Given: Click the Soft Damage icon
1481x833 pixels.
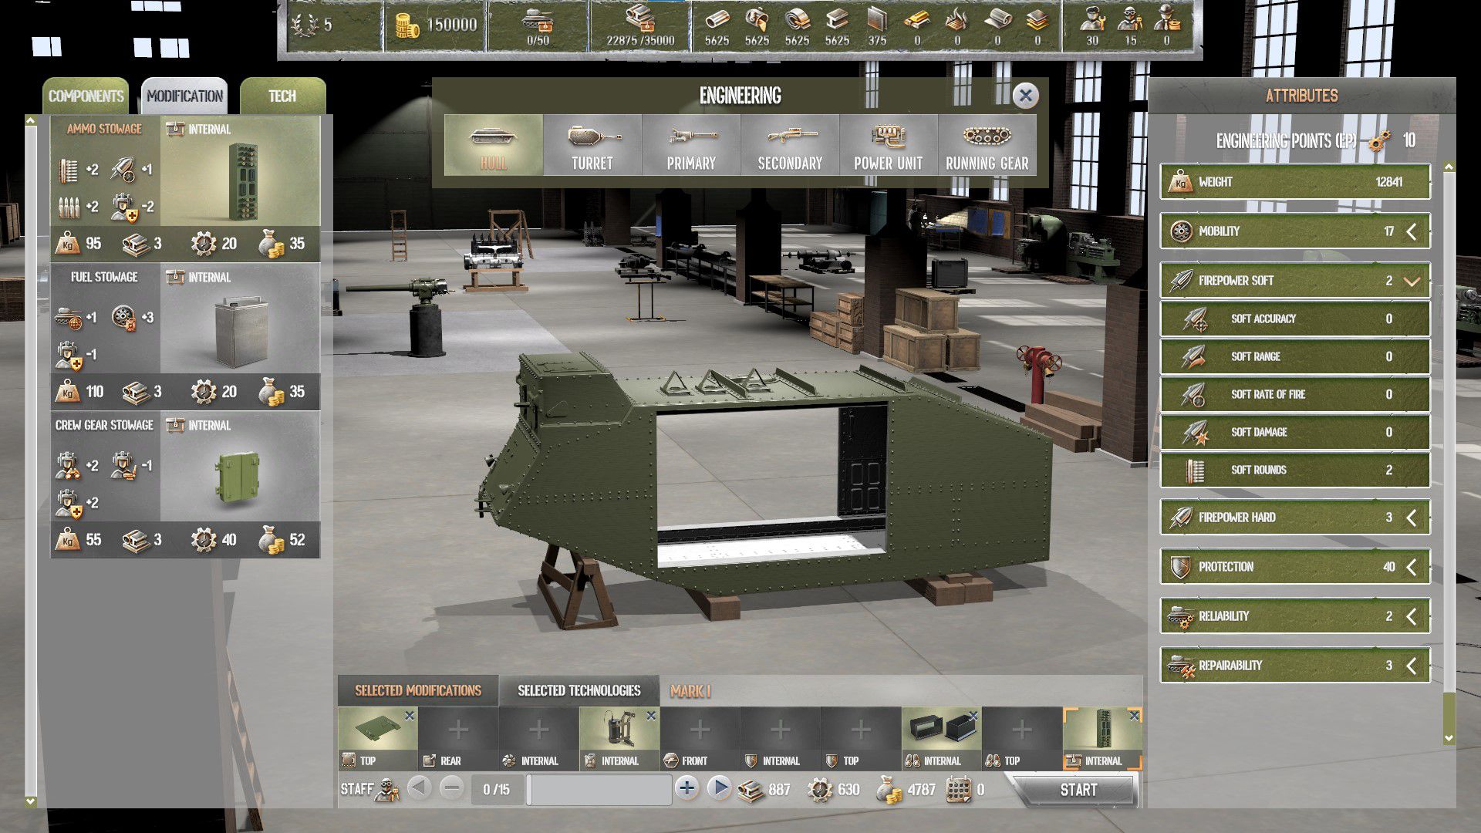Looking at the screenshot, I should [x=1195, y=432].
